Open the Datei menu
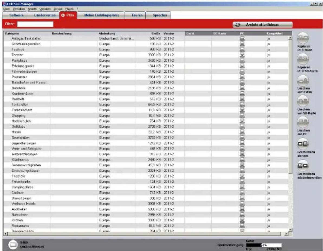The width and height of the screenshot is (323, 251). 6,9
